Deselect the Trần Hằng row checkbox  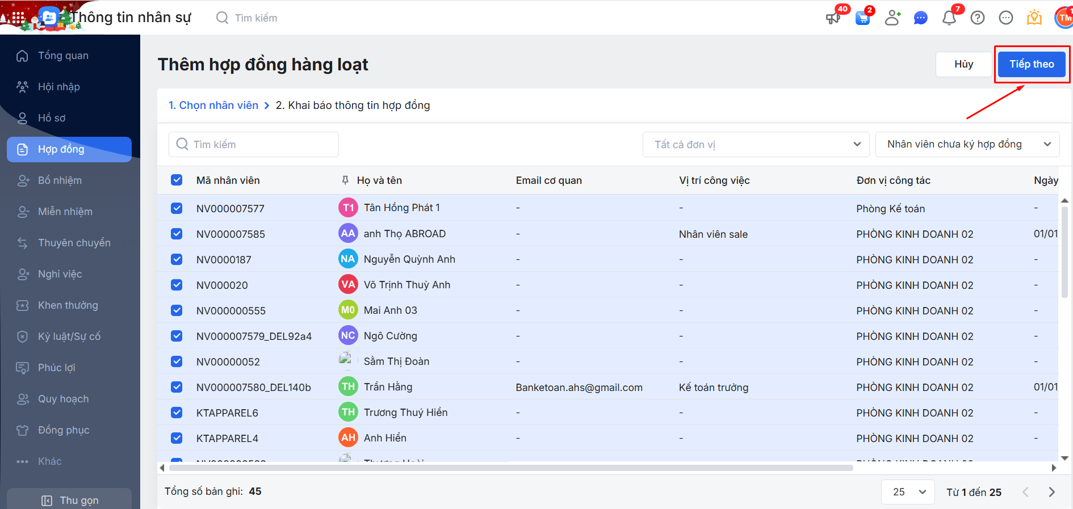[x=177, y=387]
